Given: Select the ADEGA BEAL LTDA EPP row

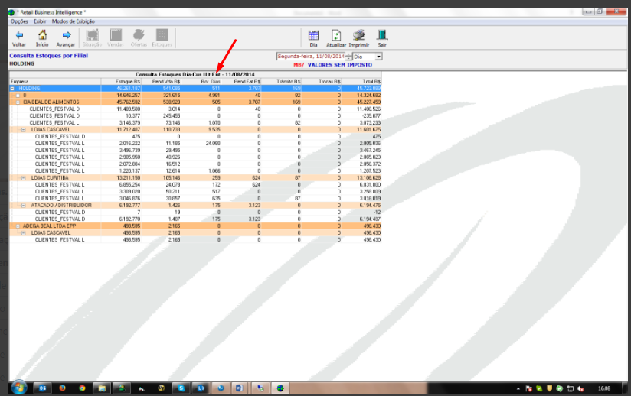Looking at the screenshot, I should [195, 226].
